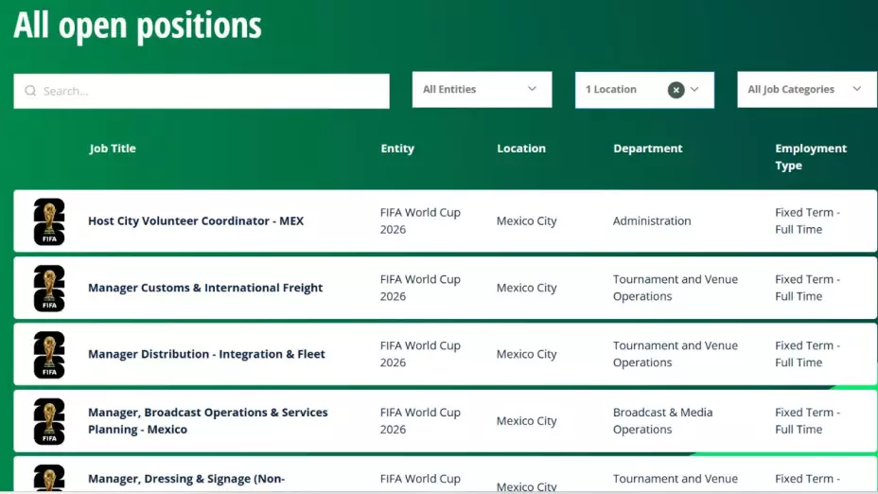Open the All Job Categories dropdown
The width and height of the screenshot is (878, 494).
(x=805, y=90)
